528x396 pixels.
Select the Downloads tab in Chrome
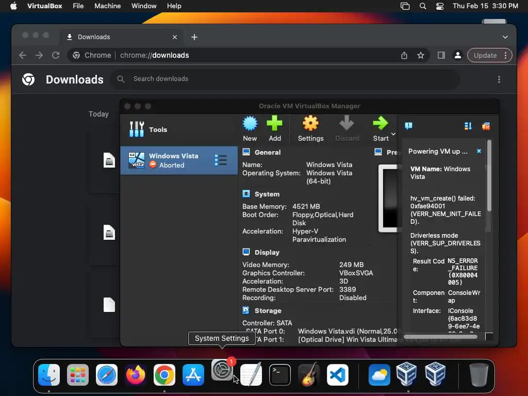(x=121, y=37)
